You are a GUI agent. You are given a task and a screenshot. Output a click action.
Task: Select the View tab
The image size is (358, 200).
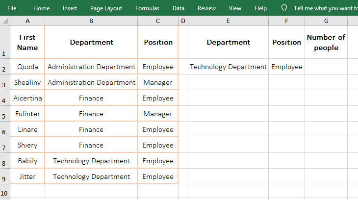(235, 8)
